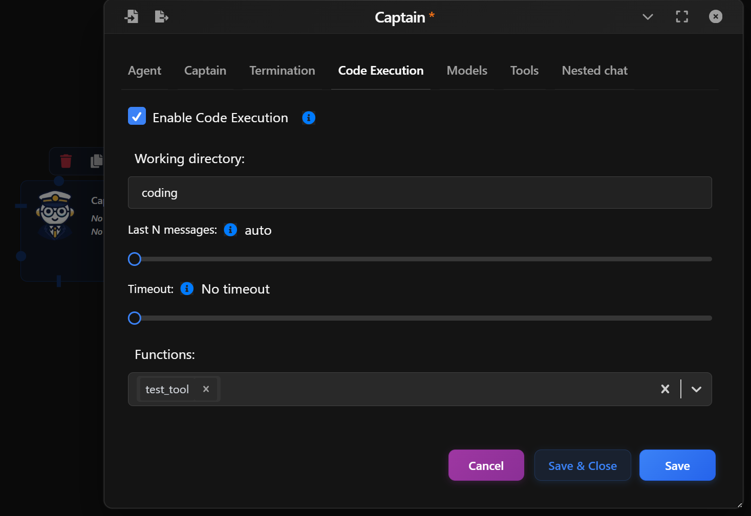Viewport: 751px width, 516px height.
Task: Open the Functions dropdown
Action: [696, 389]
